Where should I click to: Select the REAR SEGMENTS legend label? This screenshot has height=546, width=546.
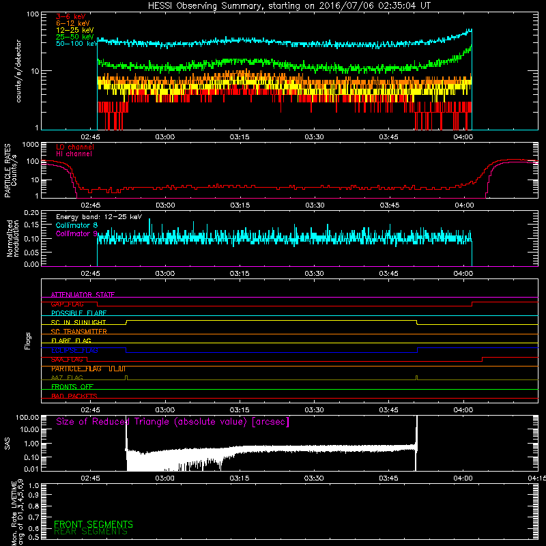[91, 531]
